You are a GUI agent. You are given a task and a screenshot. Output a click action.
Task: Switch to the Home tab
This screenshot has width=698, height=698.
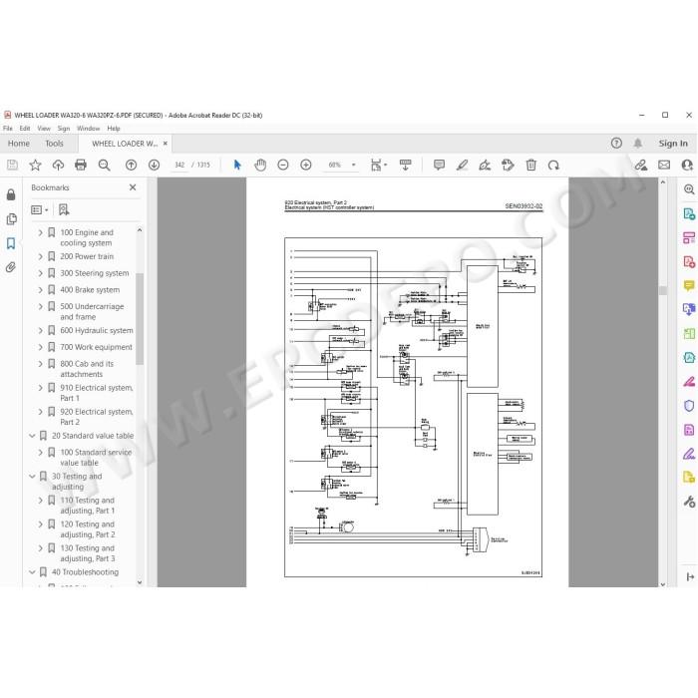click(x=19, y=144)
